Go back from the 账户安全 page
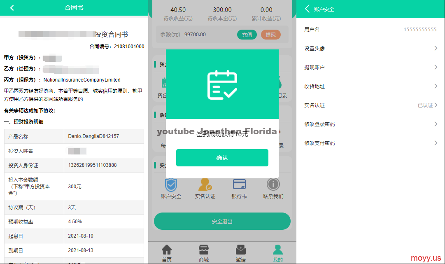Image resolution: width=445 pixels, height=264 pixels. pyautogui.click(x=308, y=9)
